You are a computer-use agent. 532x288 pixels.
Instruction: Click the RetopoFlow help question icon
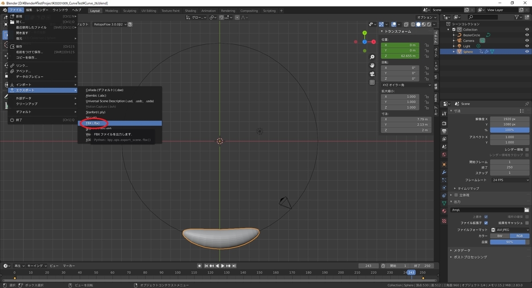click(x=130, y=24)
